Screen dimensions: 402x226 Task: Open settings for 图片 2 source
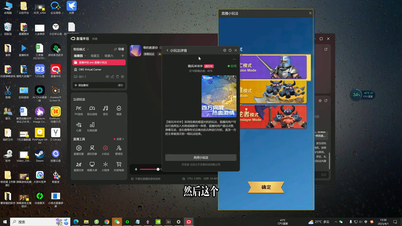[x=122, y=77]
